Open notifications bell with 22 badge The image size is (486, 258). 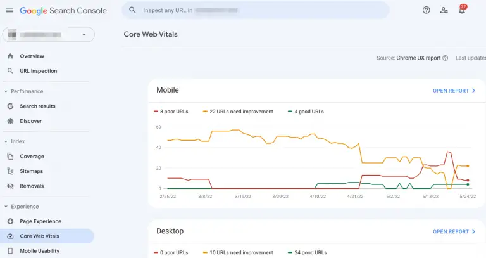(x=462, y=10)
